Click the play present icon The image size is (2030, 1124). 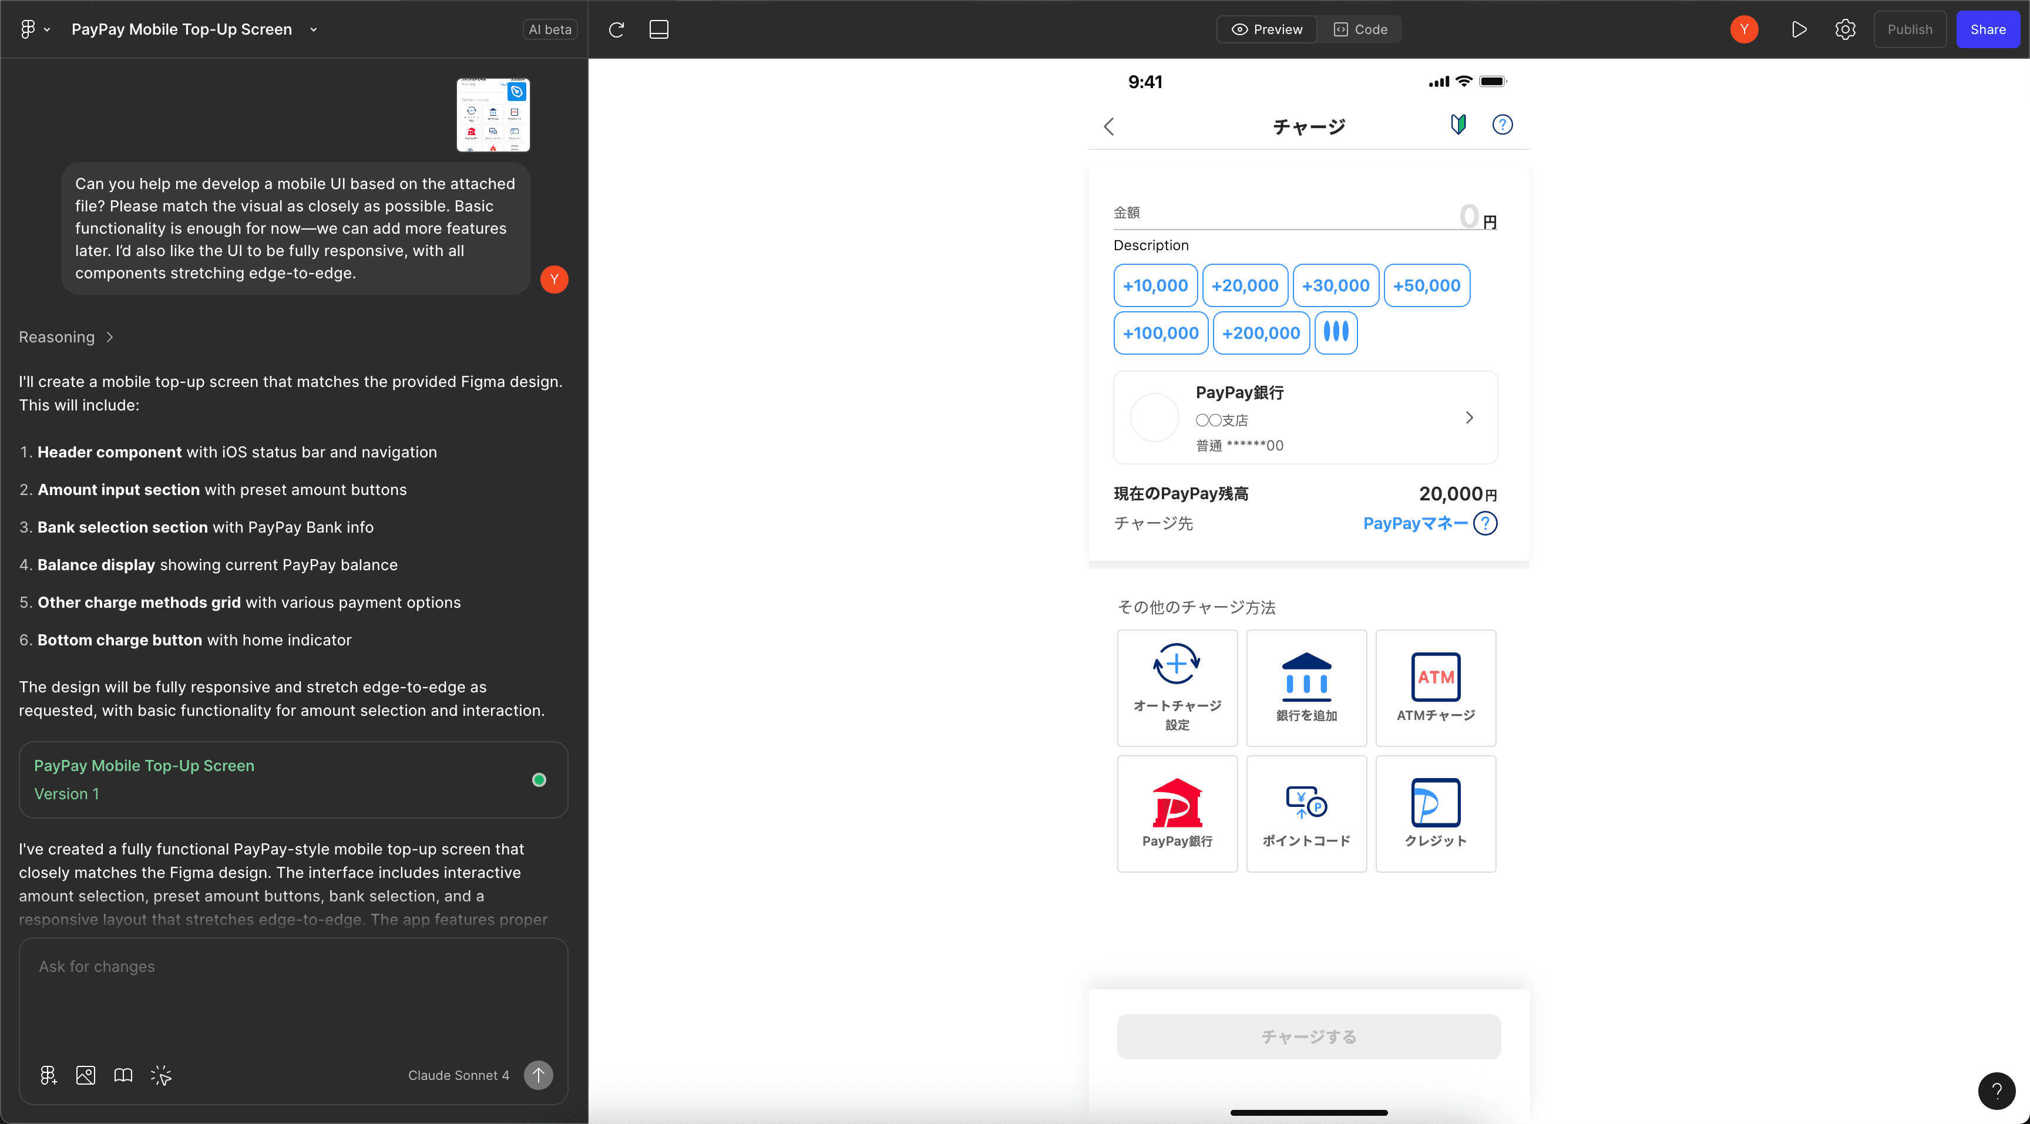(x=1799, y=29)
